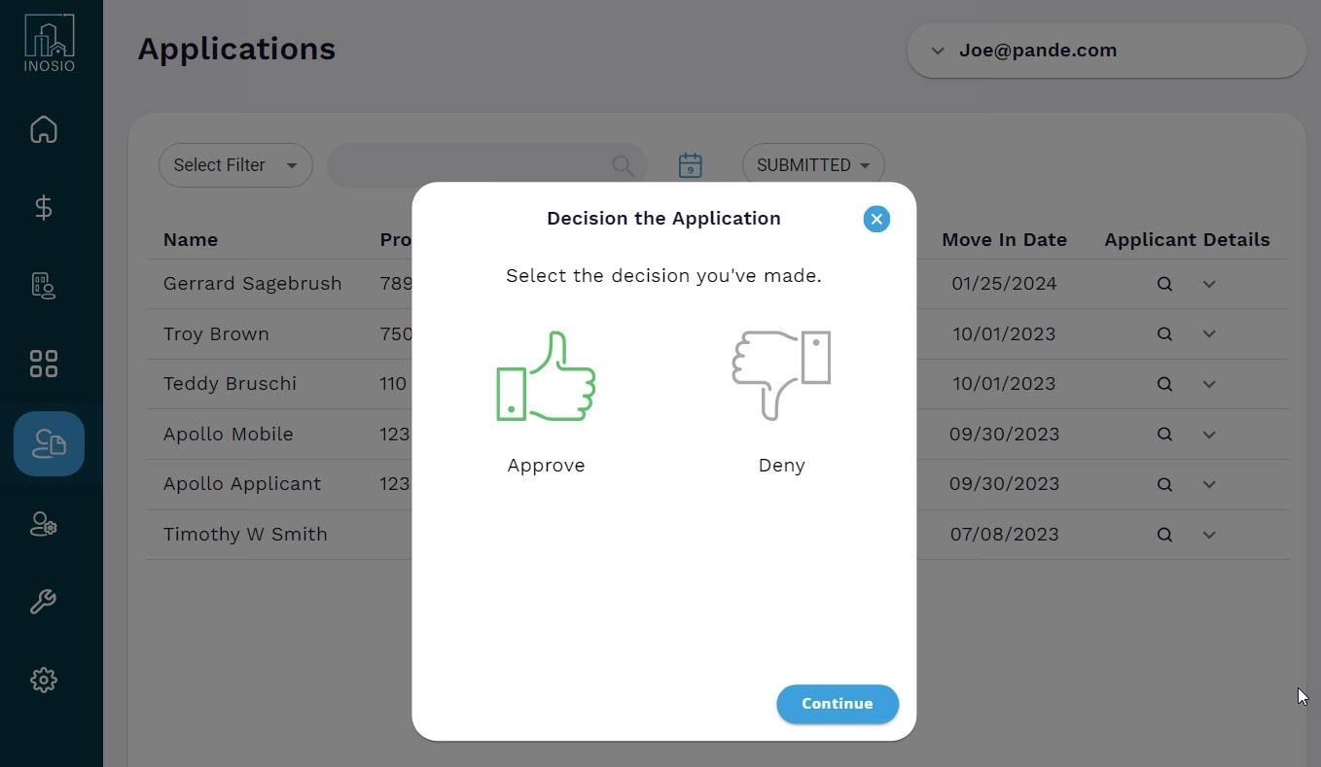Open the Applications section in the sidebar

tap(49, 443)
